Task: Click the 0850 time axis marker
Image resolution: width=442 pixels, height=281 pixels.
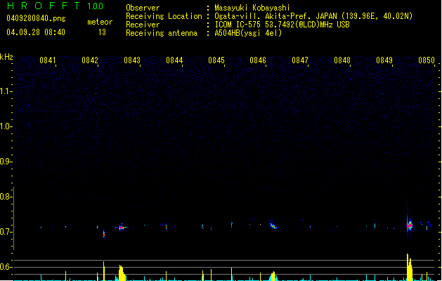Action: pos(427,60)
